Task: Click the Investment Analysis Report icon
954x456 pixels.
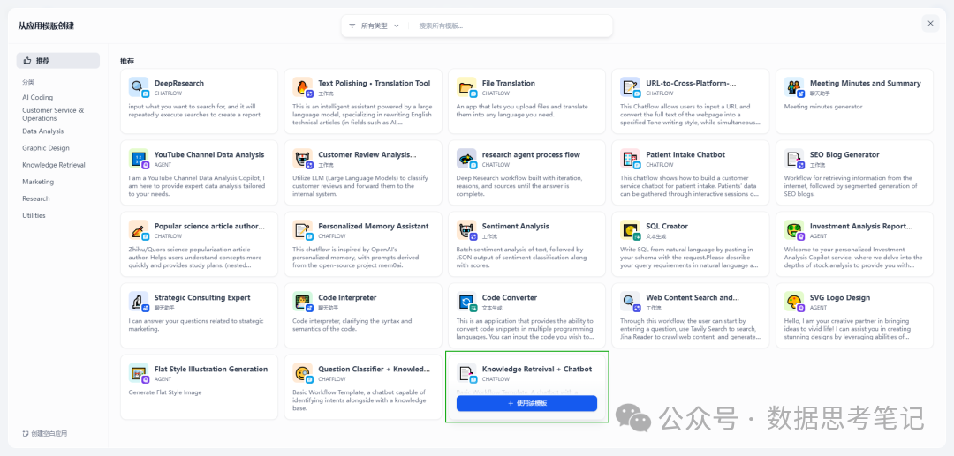Action: pos(794,229)
